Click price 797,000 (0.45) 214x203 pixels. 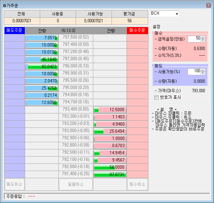(76, 59)
